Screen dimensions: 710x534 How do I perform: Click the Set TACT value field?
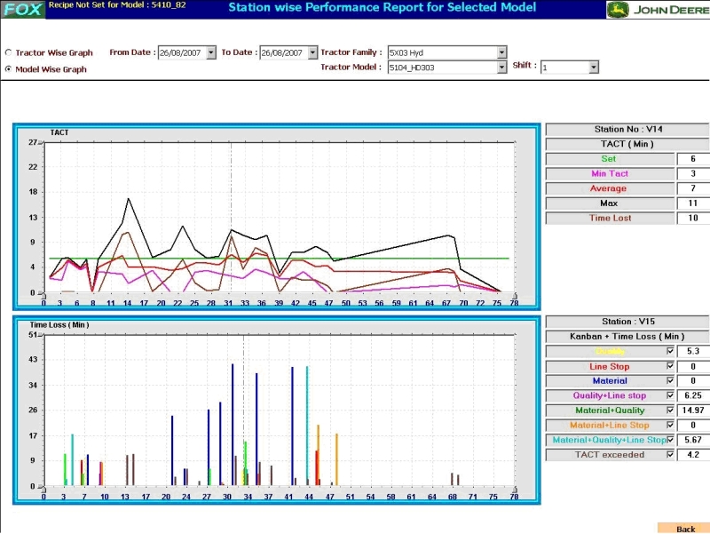point(692,159)
